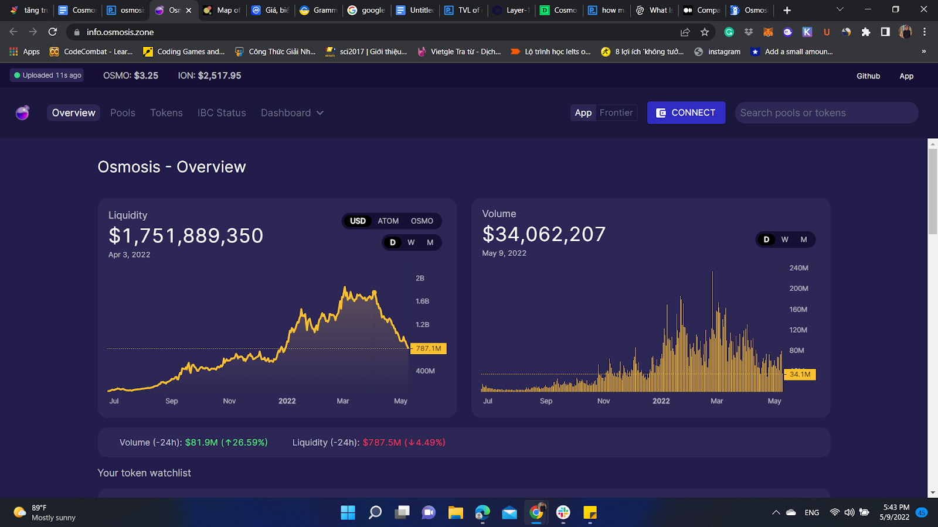Expand the Dashboard dropdown menu

coord(292,112)
